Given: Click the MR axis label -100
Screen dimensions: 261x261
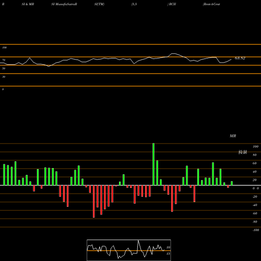Looking at the screenshot, I should point(256,230).
